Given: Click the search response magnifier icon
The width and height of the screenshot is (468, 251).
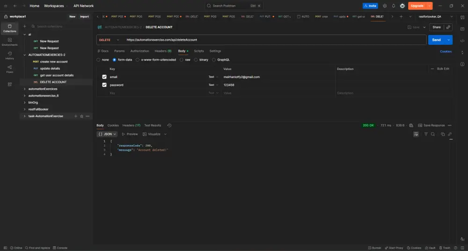Looking at the screenshot, I should click(433, 134).
